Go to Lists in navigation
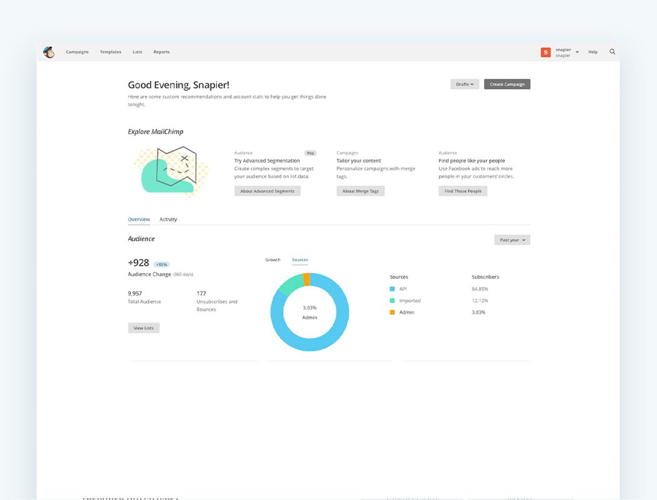Viewport: 657px width, 500px height. point(138,52)
